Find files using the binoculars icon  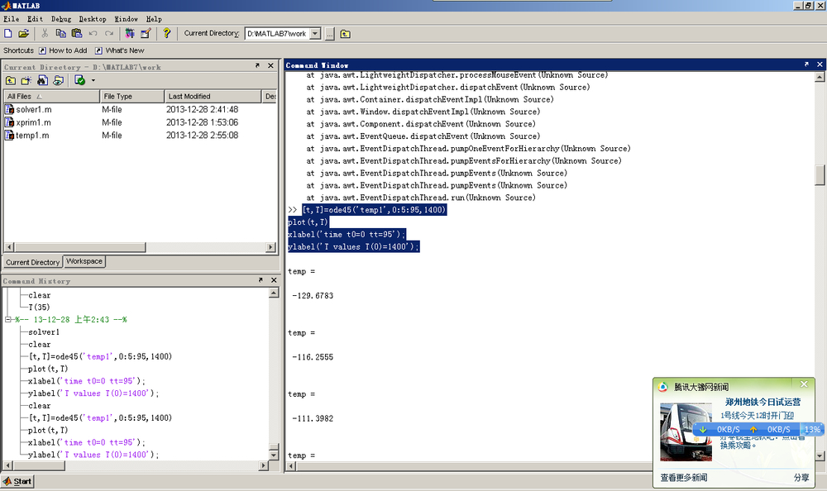[x=42, y=80]
